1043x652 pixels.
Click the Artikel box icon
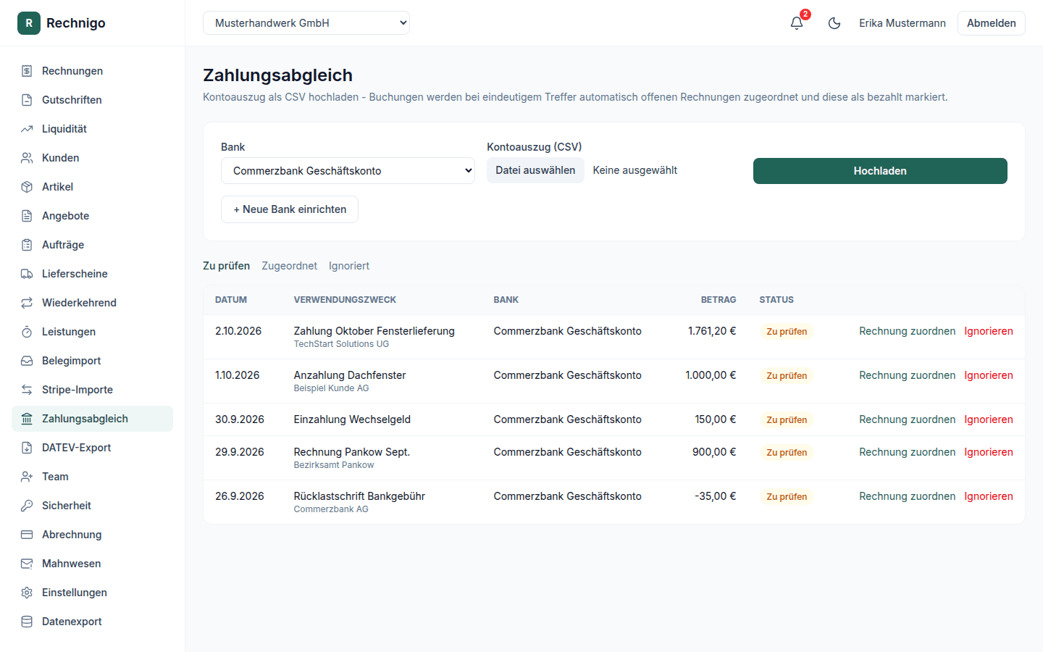[x=27, y=187]
